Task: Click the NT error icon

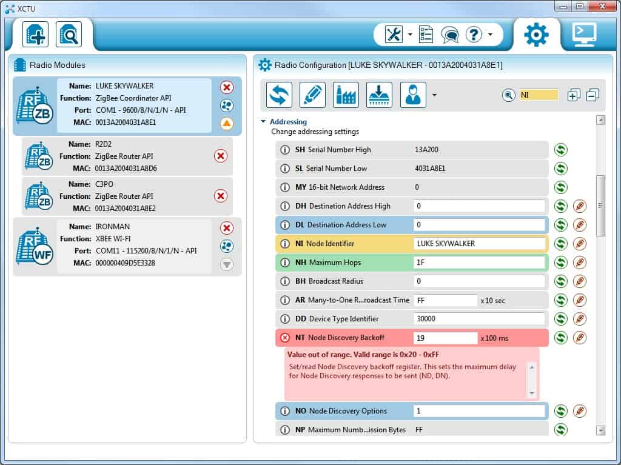Action: (x=285, y=338)
